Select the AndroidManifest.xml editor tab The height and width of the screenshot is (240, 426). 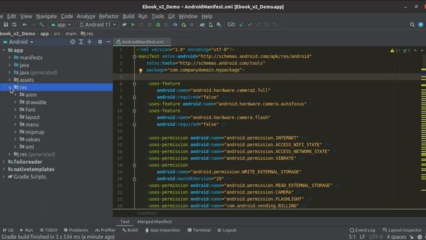tap(142, 42)
